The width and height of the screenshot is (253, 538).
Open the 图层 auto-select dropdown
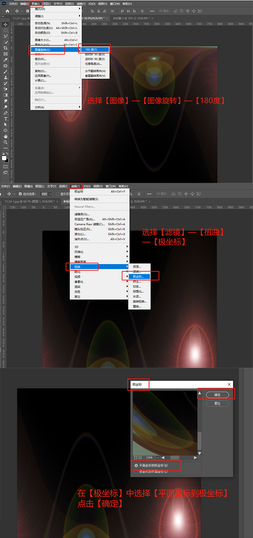coord(47,194)
